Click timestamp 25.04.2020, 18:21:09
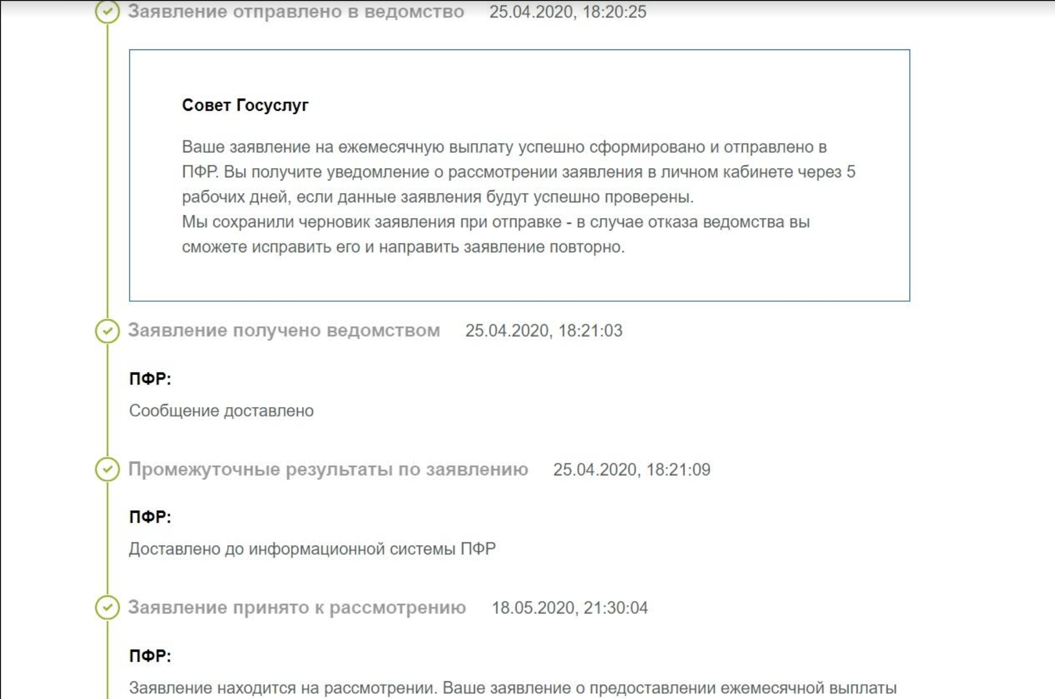Screen dimensions: 1055x699 [631, 470]
